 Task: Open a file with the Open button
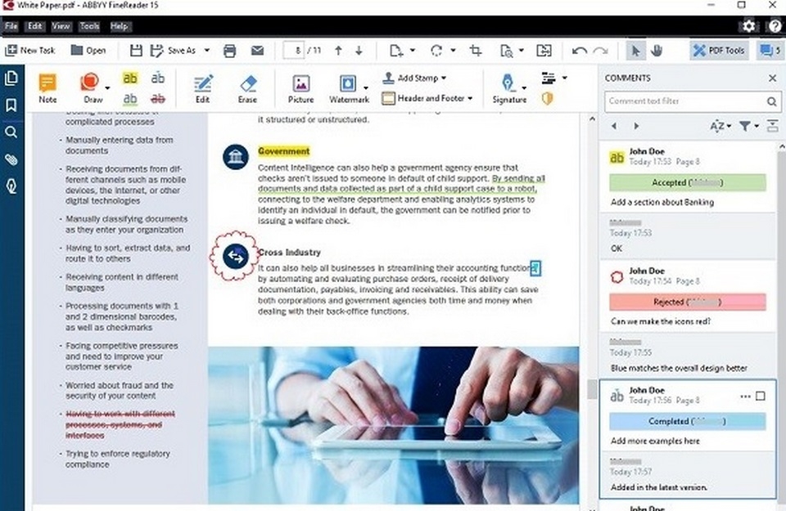[x=88, y=51]
